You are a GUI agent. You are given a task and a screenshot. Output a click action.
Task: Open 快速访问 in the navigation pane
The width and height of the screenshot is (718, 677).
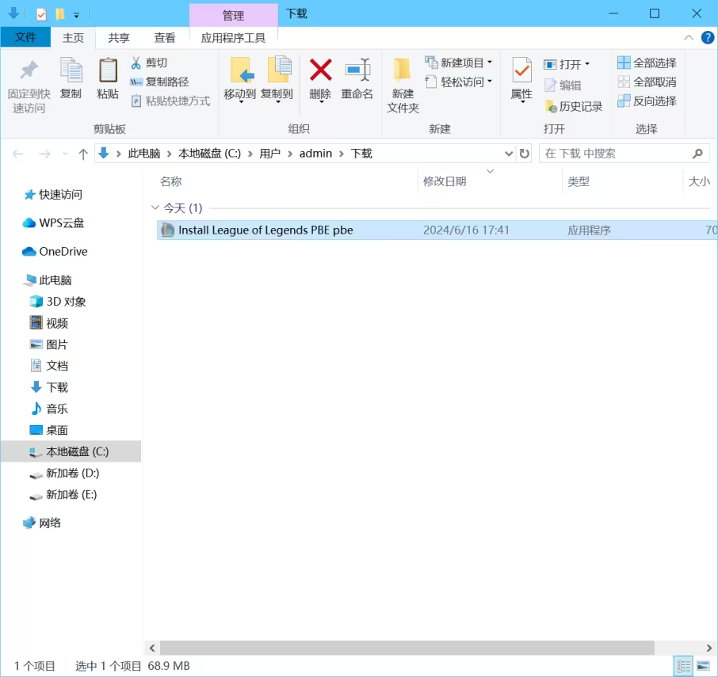(53, 195)
